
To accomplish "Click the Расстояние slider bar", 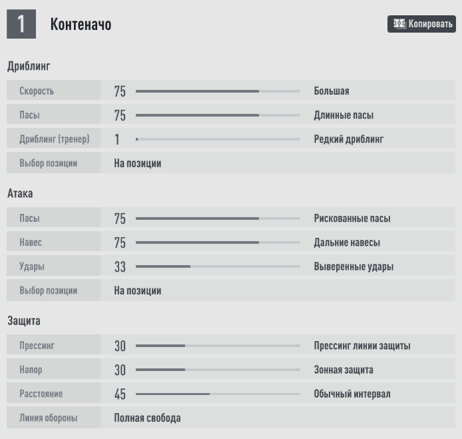I will coord(218,394).
